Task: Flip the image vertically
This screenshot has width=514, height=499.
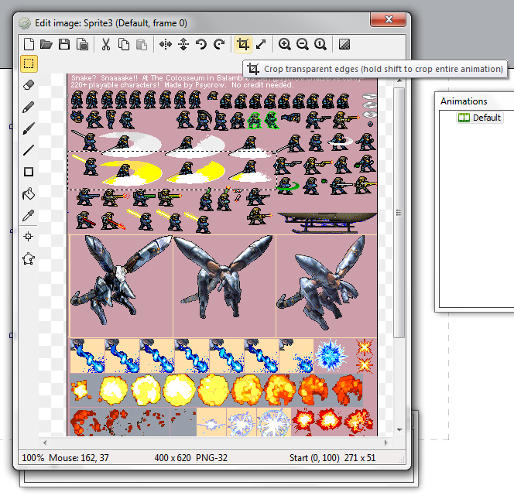Action: click(183, 44)
